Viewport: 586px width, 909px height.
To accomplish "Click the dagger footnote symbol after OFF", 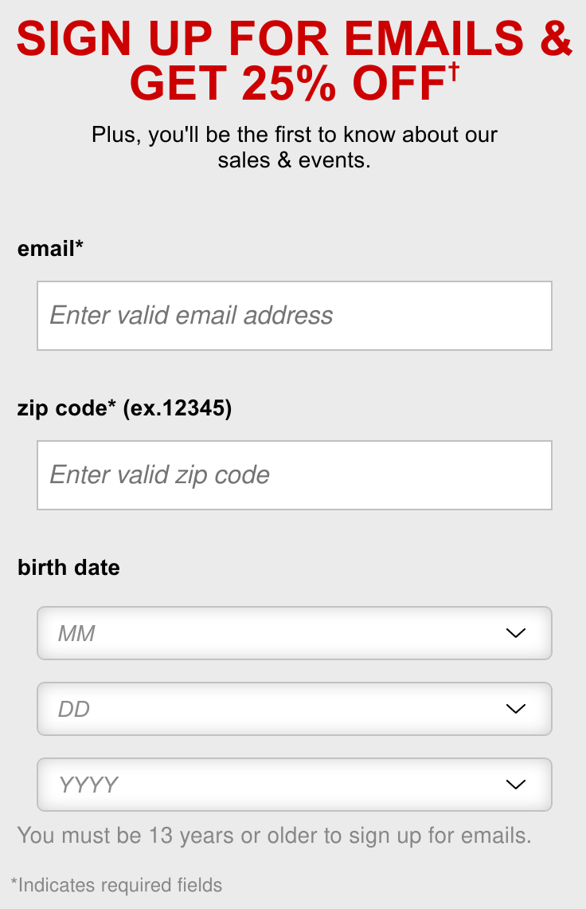I will tap(454, 73).
